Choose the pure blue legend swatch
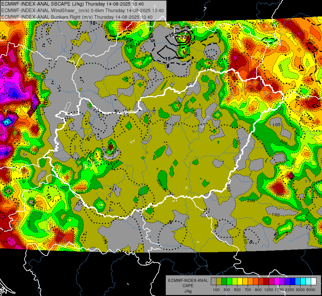The height and width of the screenshot is (296, 322). tap(293, 282)
